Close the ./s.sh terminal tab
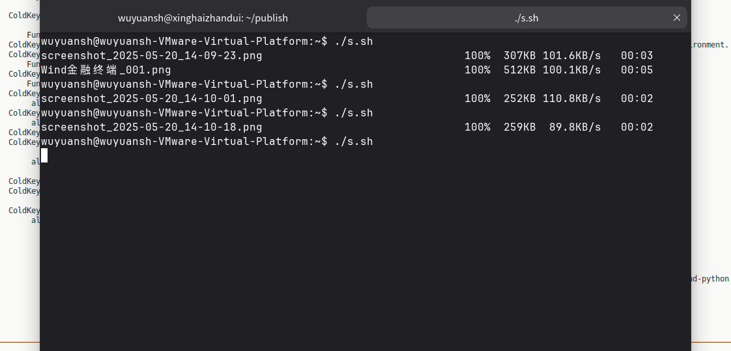This screenshot has width=731, height=351. click(x=676, y=18)
